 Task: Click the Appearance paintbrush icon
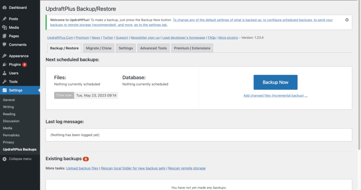pyautogui.click(x=4, y=56)
